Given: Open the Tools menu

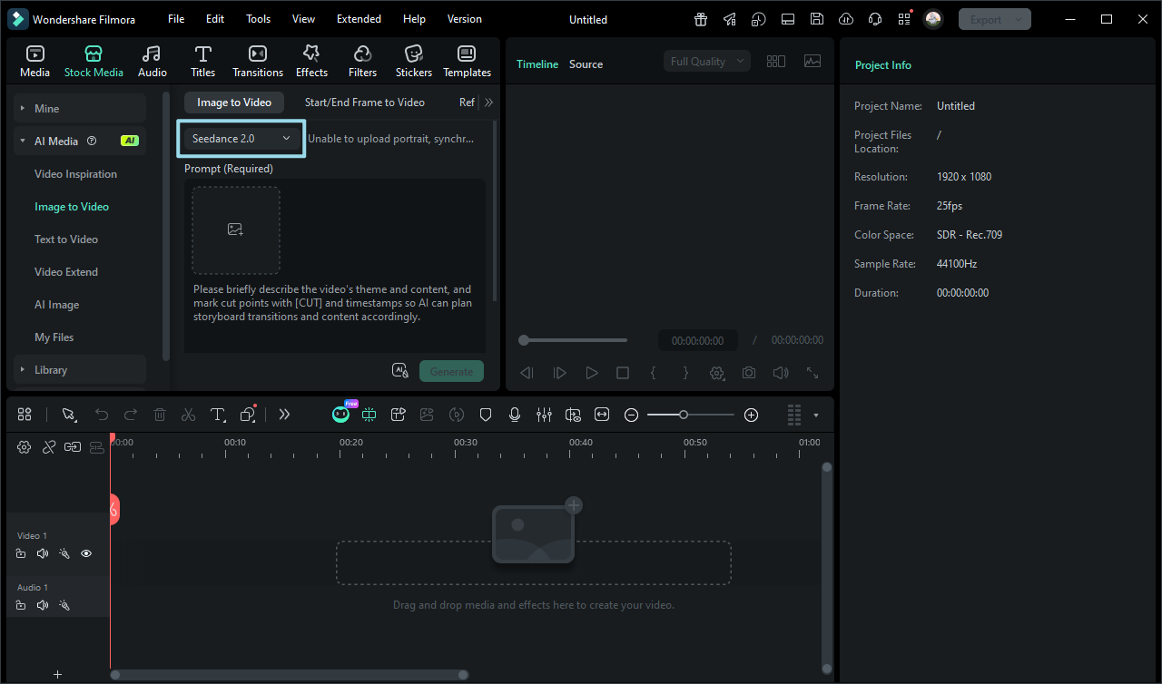Looking at the screenshot, I should [258, 18].
